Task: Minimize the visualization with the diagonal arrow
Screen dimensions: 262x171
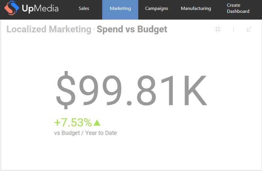Action: pos(249,29)
